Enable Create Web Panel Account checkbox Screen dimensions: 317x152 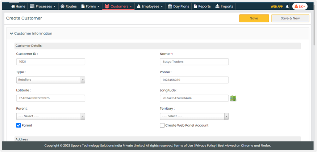(x=162, y=125)
